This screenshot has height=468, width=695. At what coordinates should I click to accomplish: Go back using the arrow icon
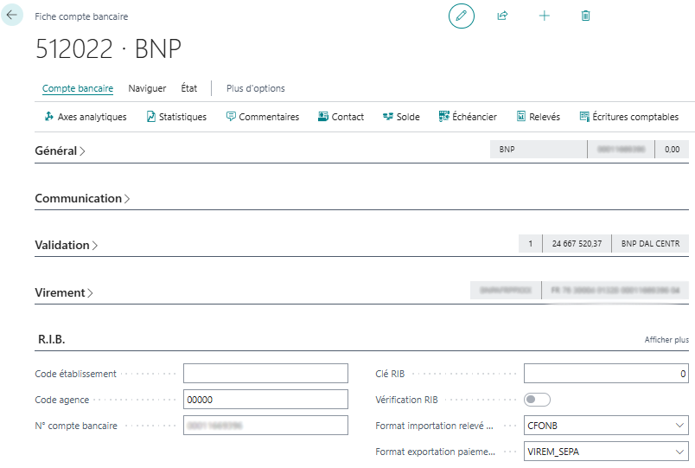(11, 15)
